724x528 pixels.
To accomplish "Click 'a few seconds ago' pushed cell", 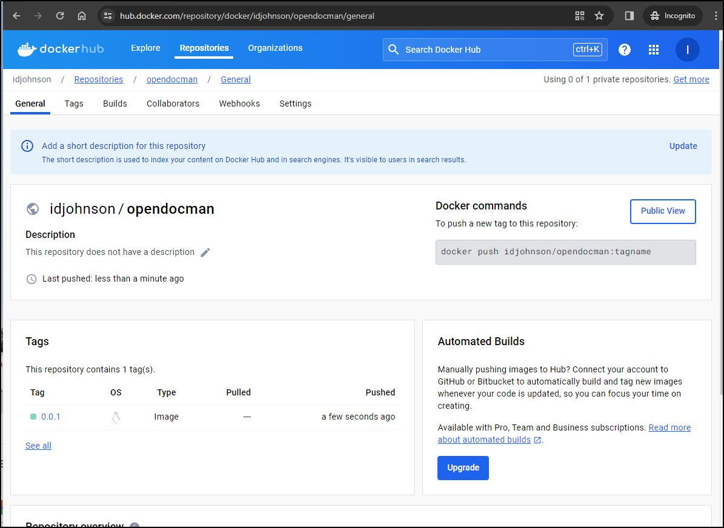I will [x=358, y=417].
